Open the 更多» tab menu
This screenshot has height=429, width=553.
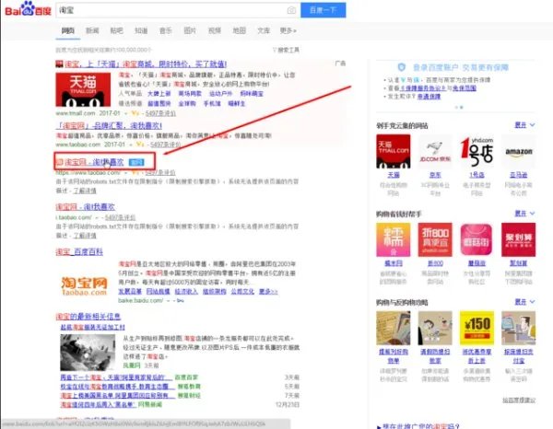[x=288, y=30]
